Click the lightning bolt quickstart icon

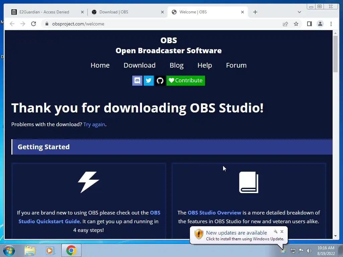[x=88, y=182]
